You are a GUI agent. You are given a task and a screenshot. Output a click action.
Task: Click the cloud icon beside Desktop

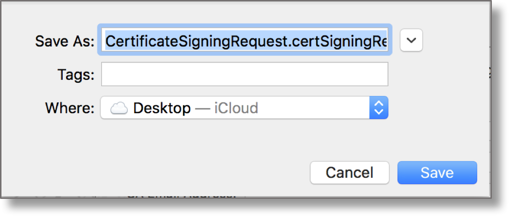(119, 108)
